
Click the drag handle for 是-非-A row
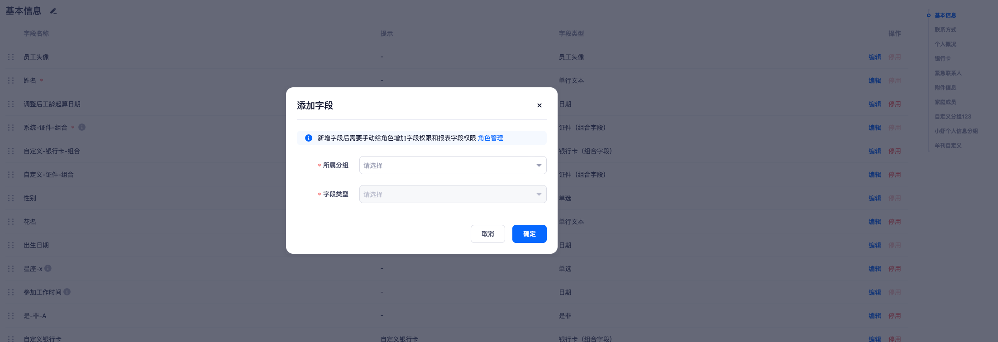[11, 316]
